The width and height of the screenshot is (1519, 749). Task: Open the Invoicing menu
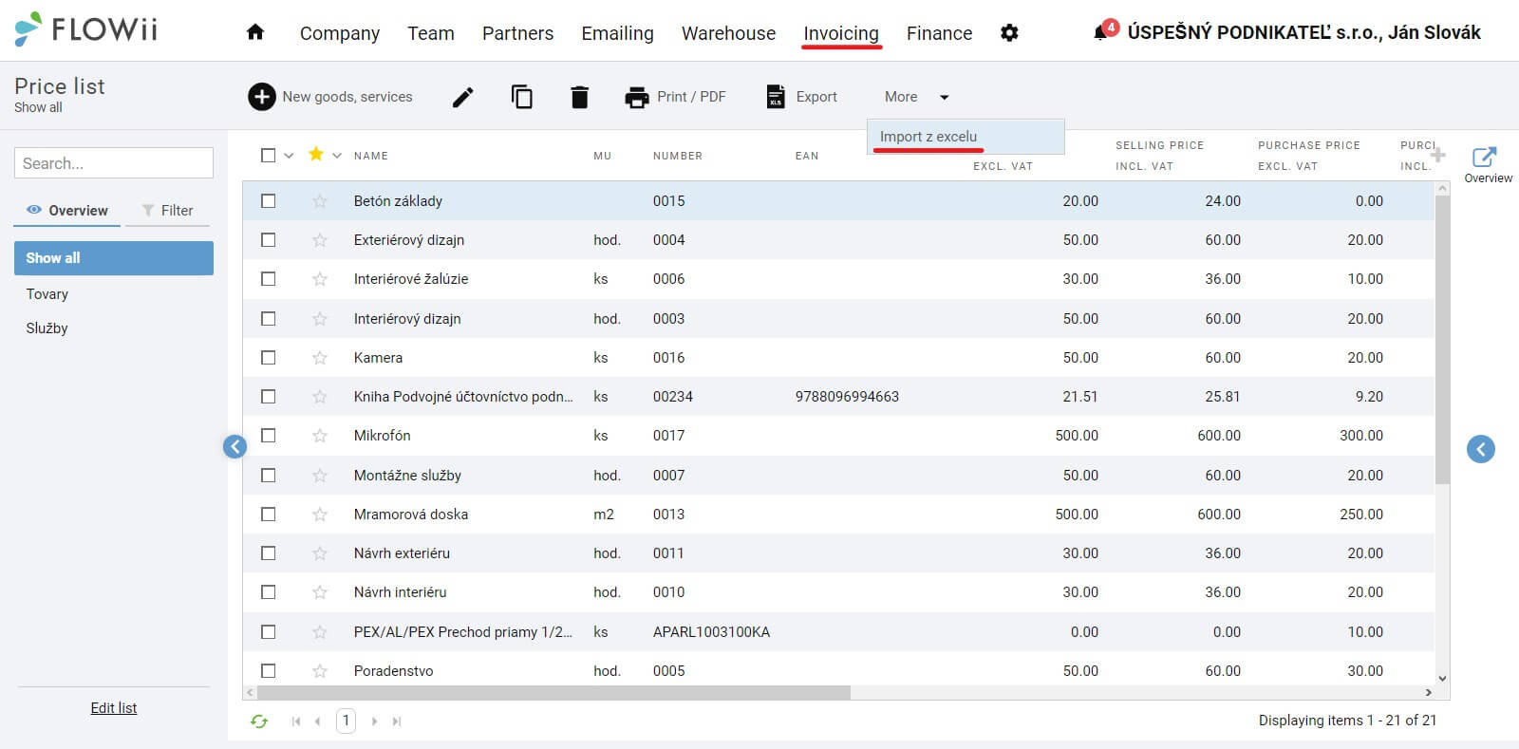click(841, 33)
